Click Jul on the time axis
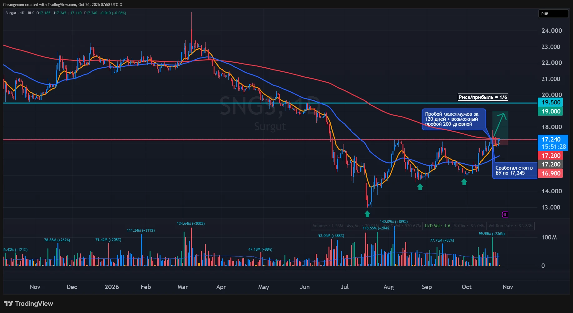The image size is (573, 313). [345, 287]
